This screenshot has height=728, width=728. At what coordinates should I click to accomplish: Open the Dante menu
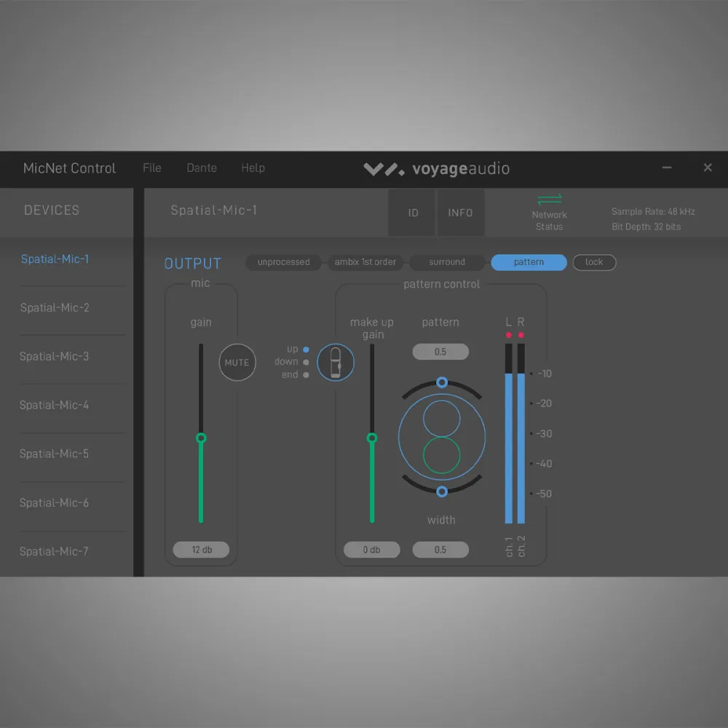coord(202,168)
